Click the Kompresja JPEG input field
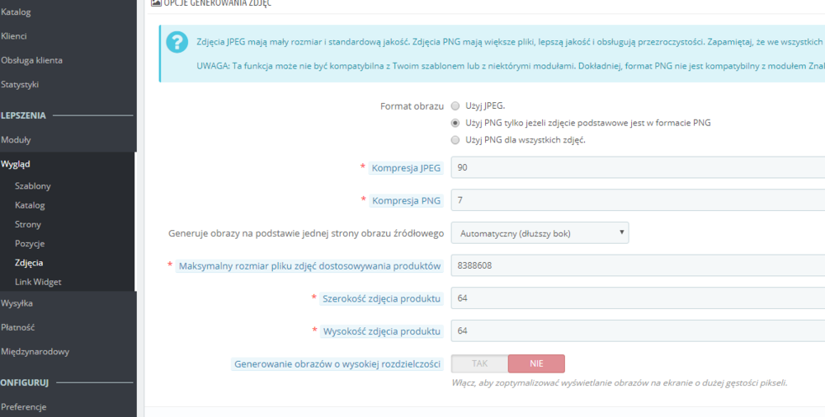This screenshot has width=825, height=417. coord(638,168)
